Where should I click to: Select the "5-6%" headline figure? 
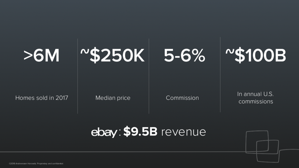coord(184,56)
